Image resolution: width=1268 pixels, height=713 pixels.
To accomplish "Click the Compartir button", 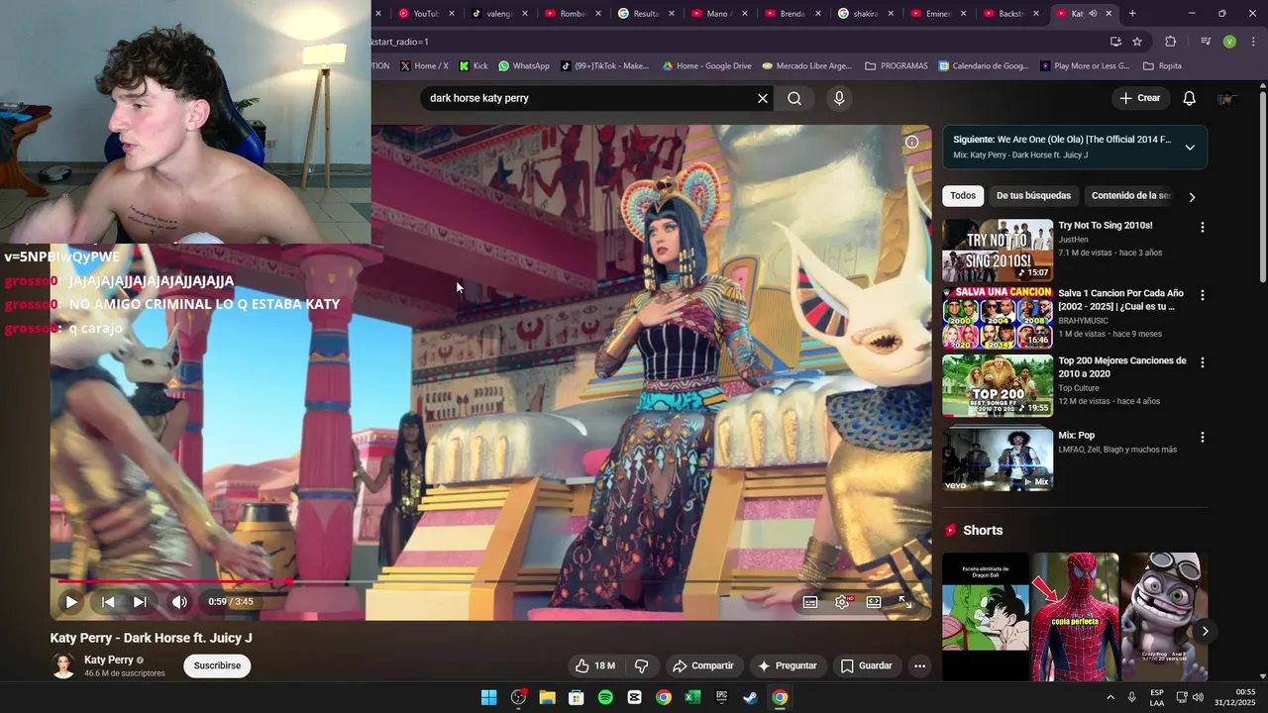I will click(x=702, y=665).
